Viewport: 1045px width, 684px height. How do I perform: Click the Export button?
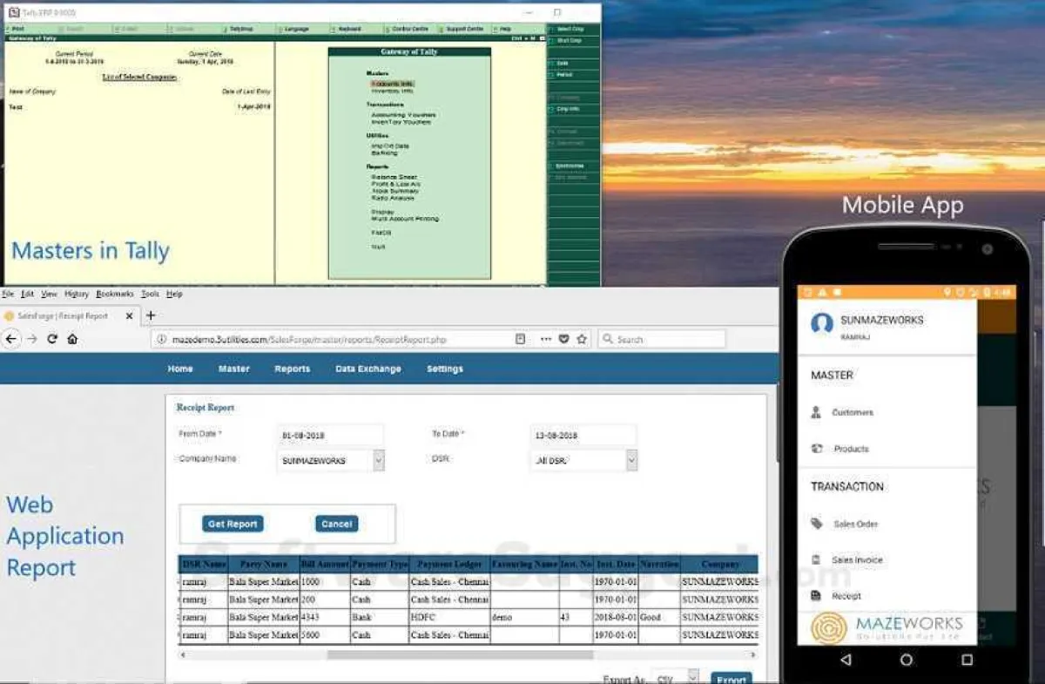731,678
